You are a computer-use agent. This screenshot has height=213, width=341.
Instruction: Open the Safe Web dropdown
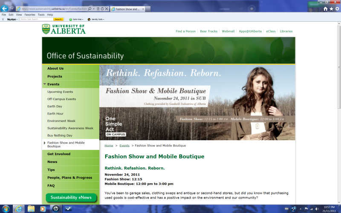point(76,19)
